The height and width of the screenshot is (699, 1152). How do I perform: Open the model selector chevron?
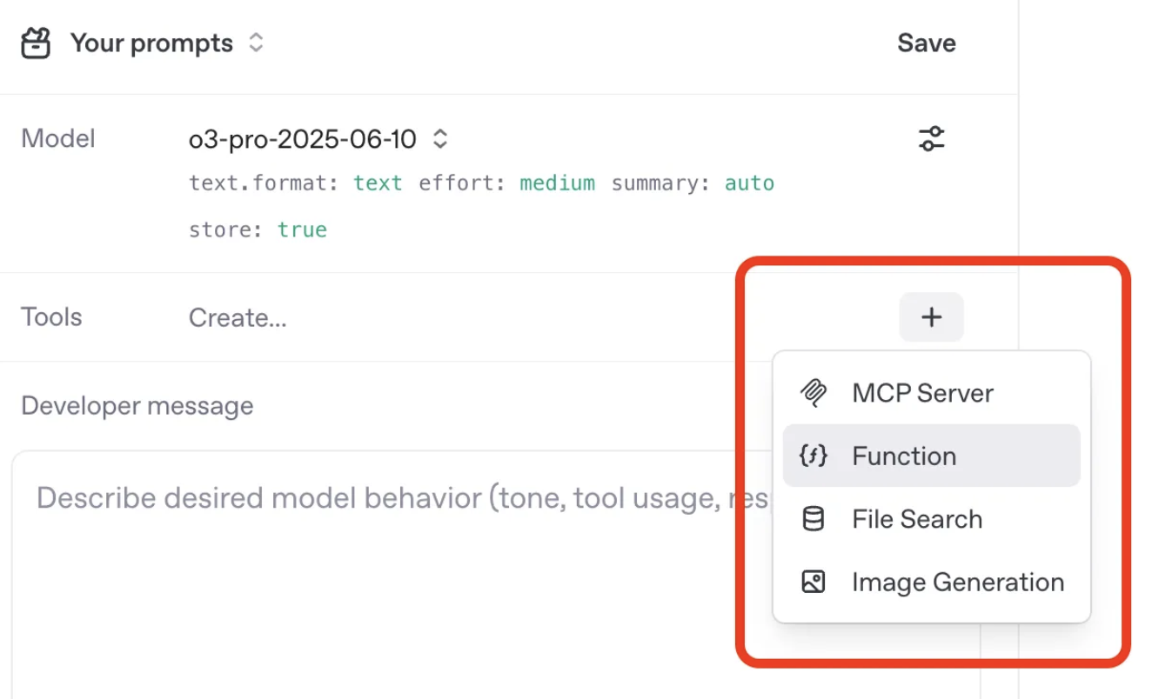point(440,138)
